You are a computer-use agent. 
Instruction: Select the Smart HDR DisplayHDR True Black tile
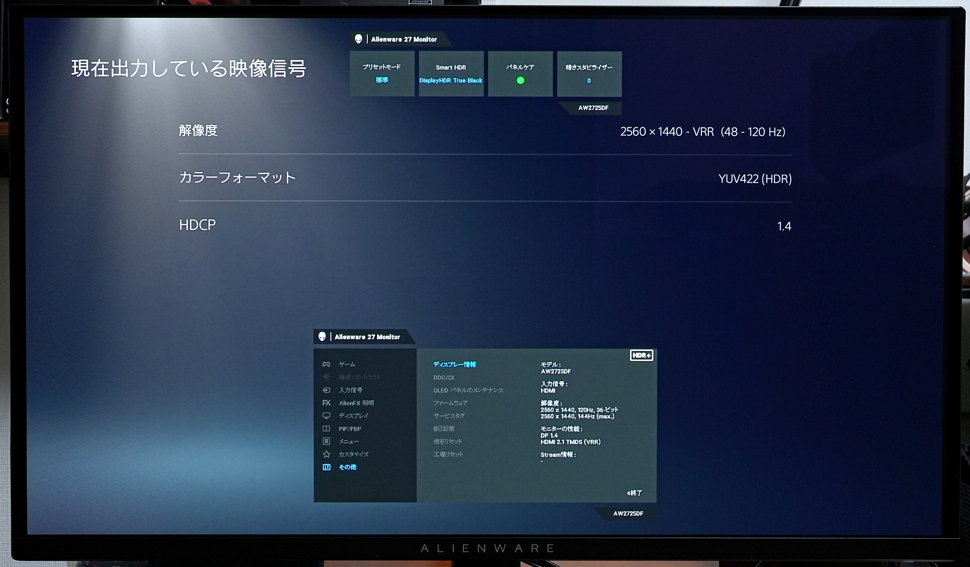tap(451, 74)
